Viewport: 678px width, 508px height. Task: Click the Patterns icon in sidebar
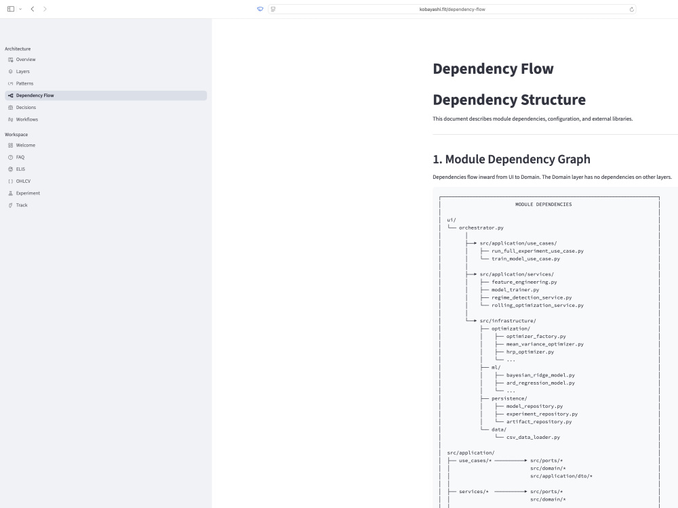point(10,83)
